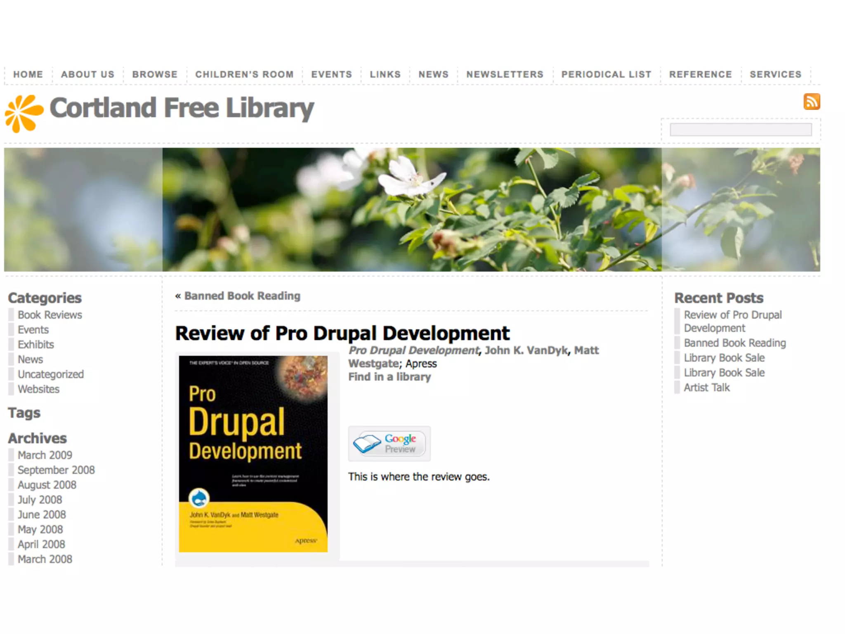This screenshot has height=634, width=845.
Task: Click the orange RSS feed icon
Action: pyautogui.click(x=811, y=102)
